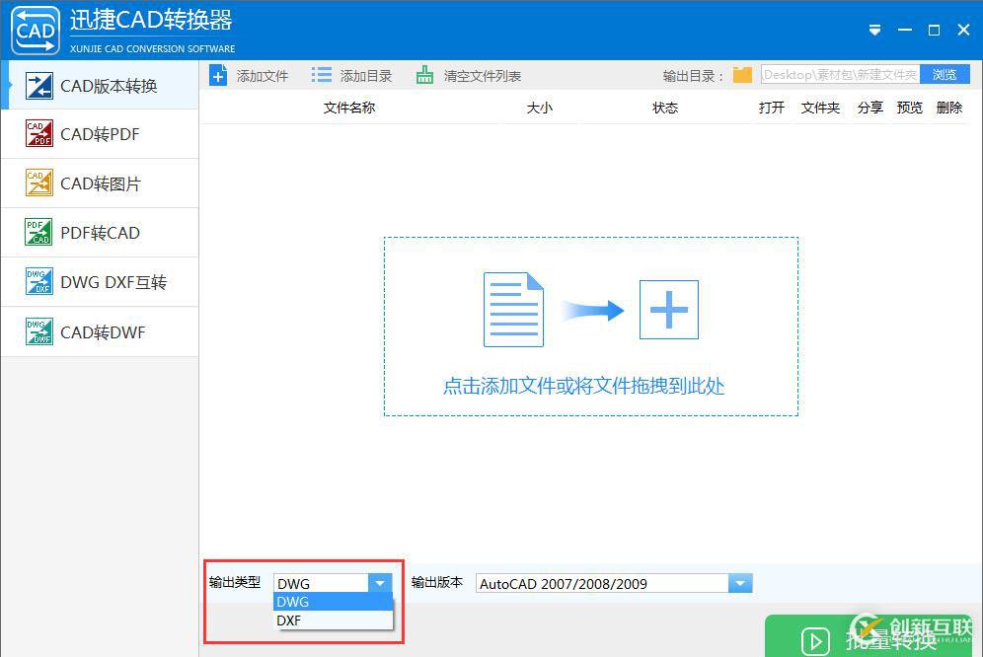Open the 输出版本 AutoCAD version dropdown
This screenshot has width=983, height=657.
(740, 583)
